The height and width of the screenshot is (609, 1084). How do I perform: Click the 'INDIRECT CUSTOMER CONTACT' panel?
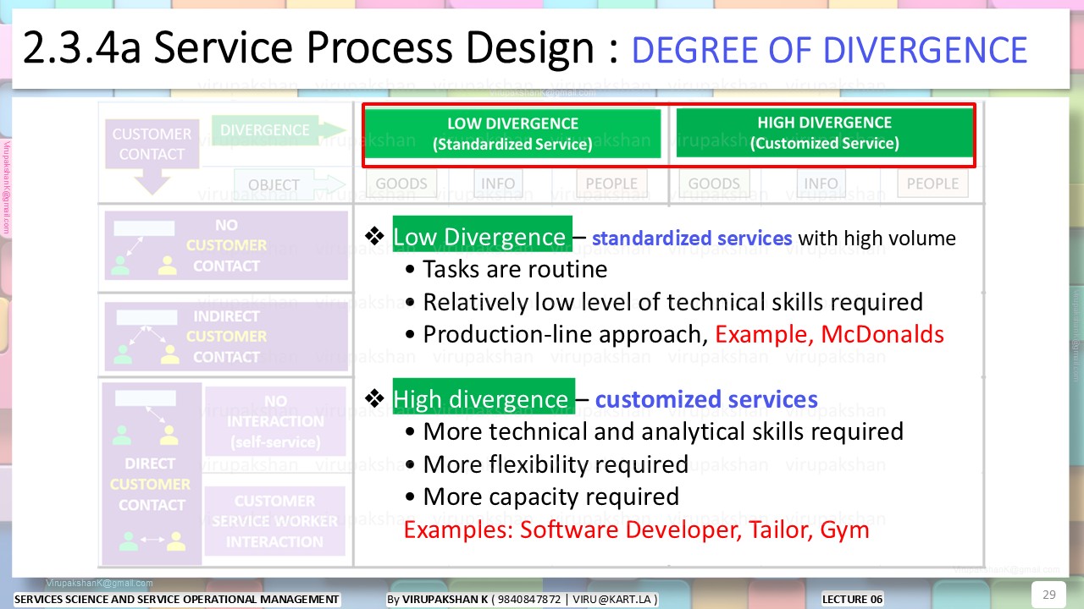point(226,336)
